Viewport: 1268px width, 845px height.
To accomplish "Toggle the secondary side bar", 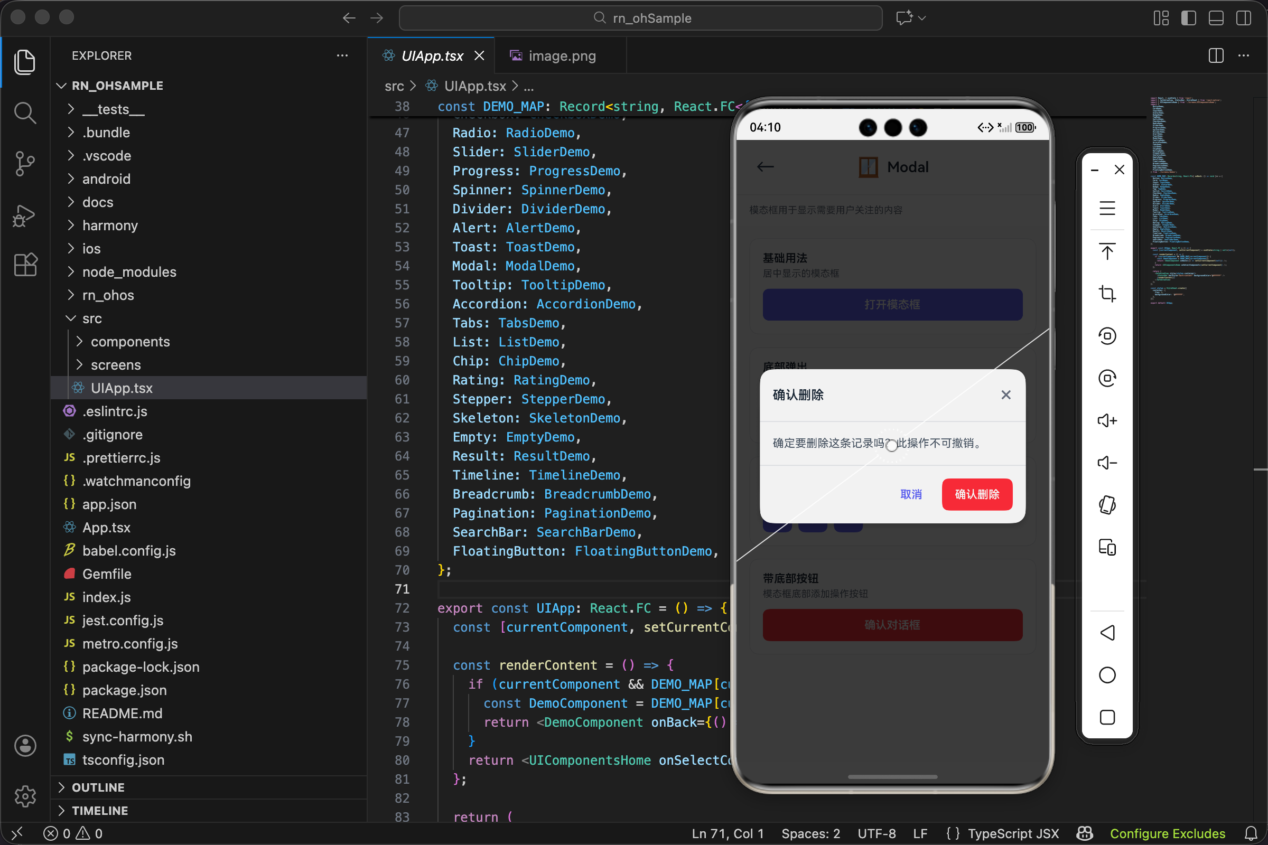I will [x=1244, y=18].
